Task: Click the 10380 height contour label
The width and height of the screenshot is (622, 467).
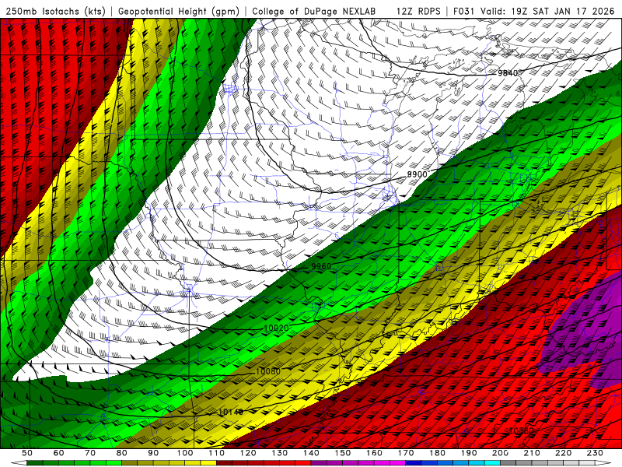Action: pyautogui.click(x=521, y=430)
